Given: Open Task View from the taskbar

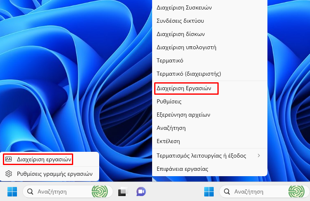Looking at the screenshot, I should 123,192.
